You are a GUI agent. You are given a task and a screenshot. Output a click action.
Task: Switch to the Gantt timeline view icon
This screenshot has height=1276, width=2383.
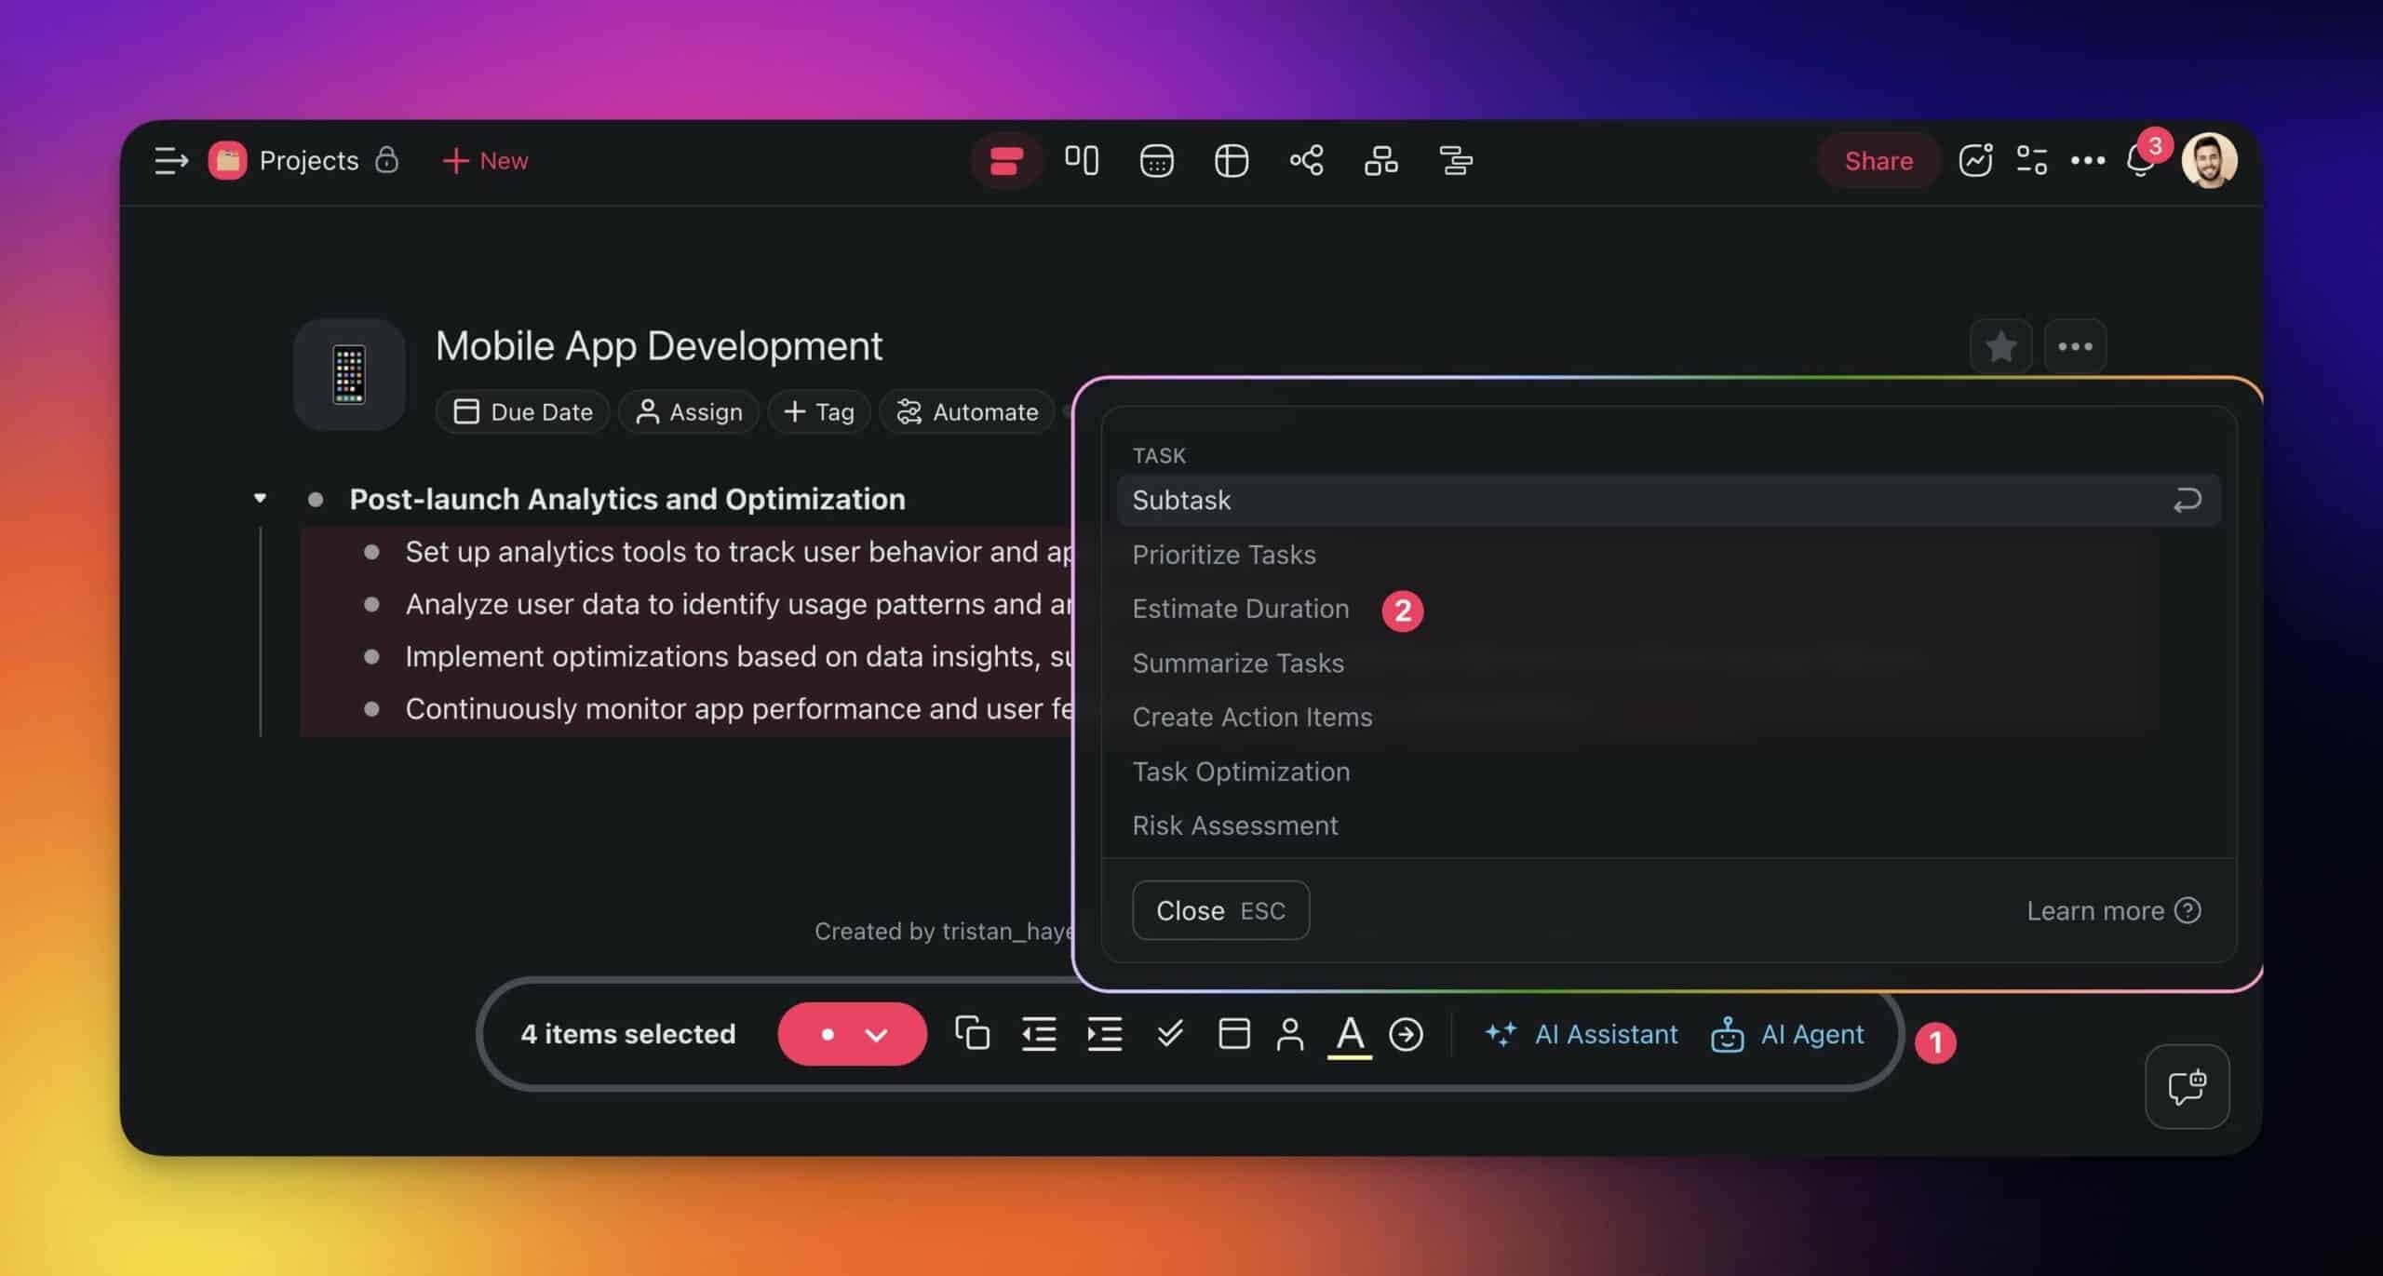(1456, 161)
